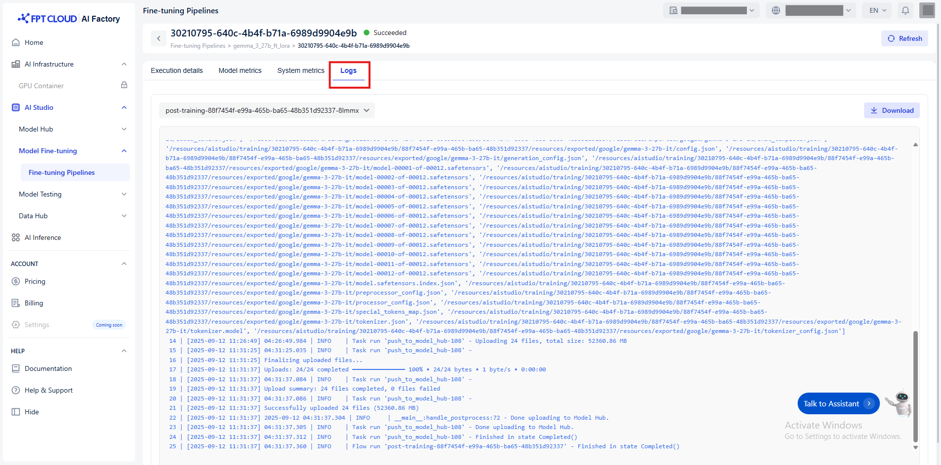Collapse the AI Infrastructure section
This screenshot has width=941, height=465.
124,64
